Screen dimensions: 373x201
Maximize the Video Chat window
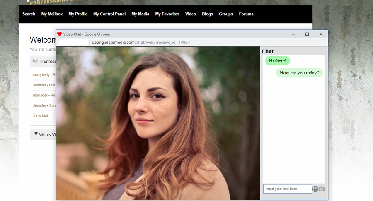point(307,34)
